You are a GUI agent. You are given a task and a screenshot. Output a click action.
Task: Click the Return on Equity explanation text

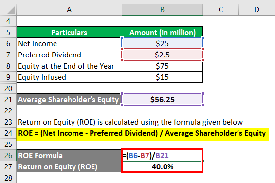pyautogui.click(x=130, y=122)
